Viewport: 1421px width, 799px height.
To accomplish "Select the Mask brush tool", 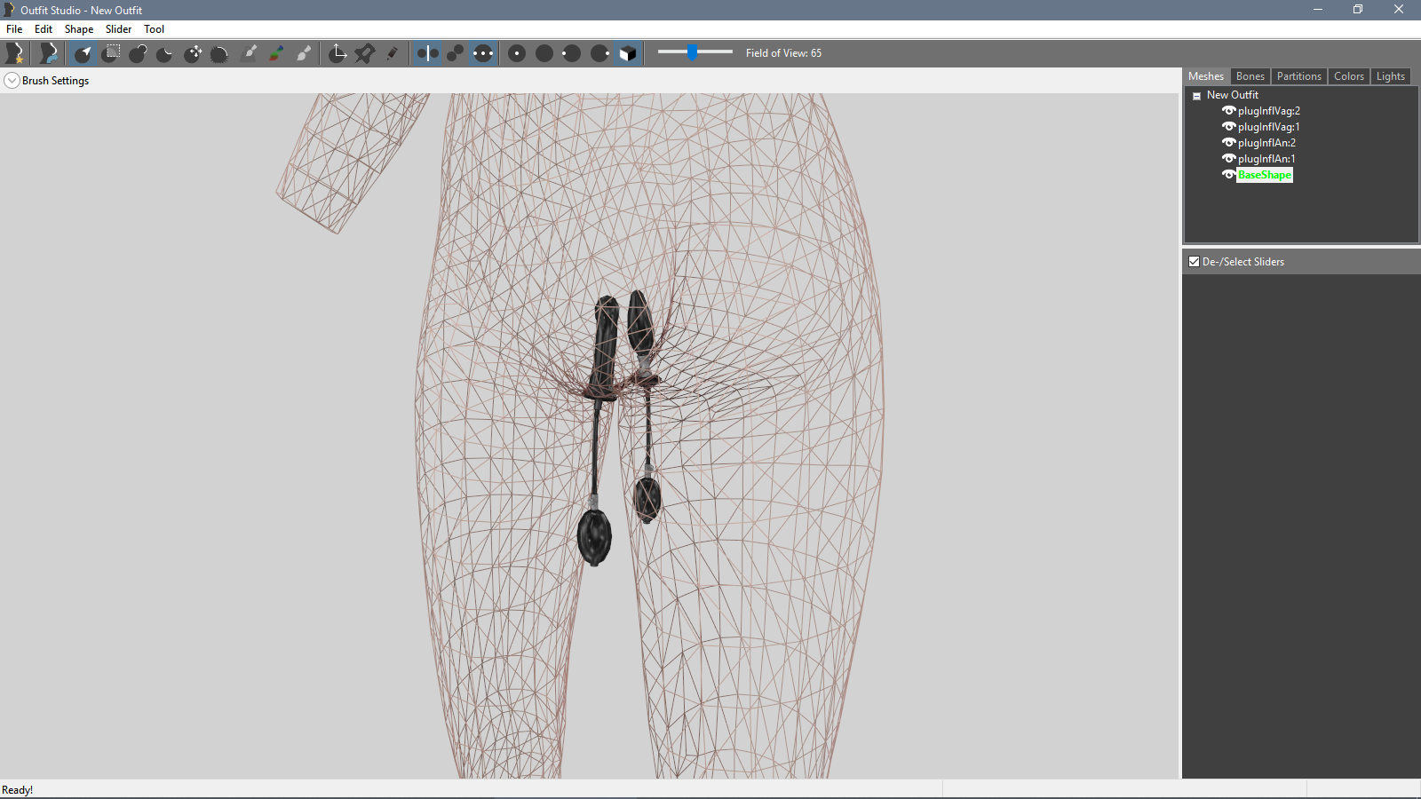I will pos(111,53).
